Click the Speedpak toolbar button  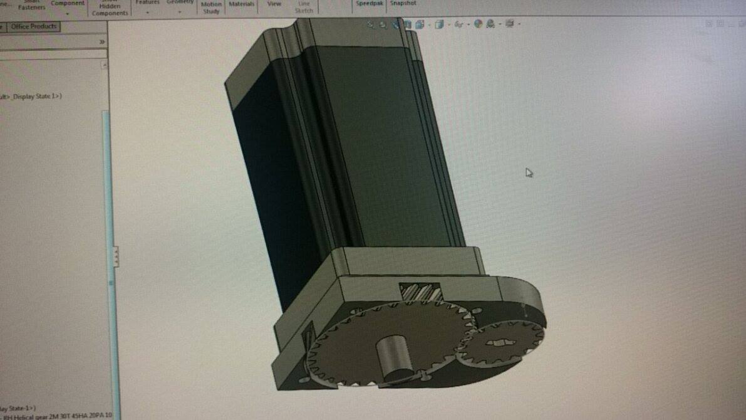(370, 3)
